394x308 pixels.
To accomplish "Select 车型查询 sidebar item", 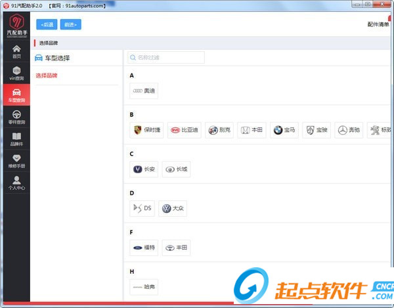I will (16, 95).
